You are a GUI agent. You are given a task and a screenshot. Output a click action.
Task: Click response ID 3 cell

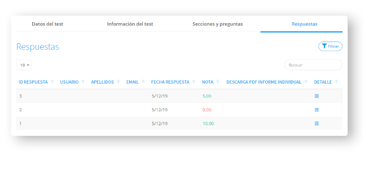click(x=20, y=96)
